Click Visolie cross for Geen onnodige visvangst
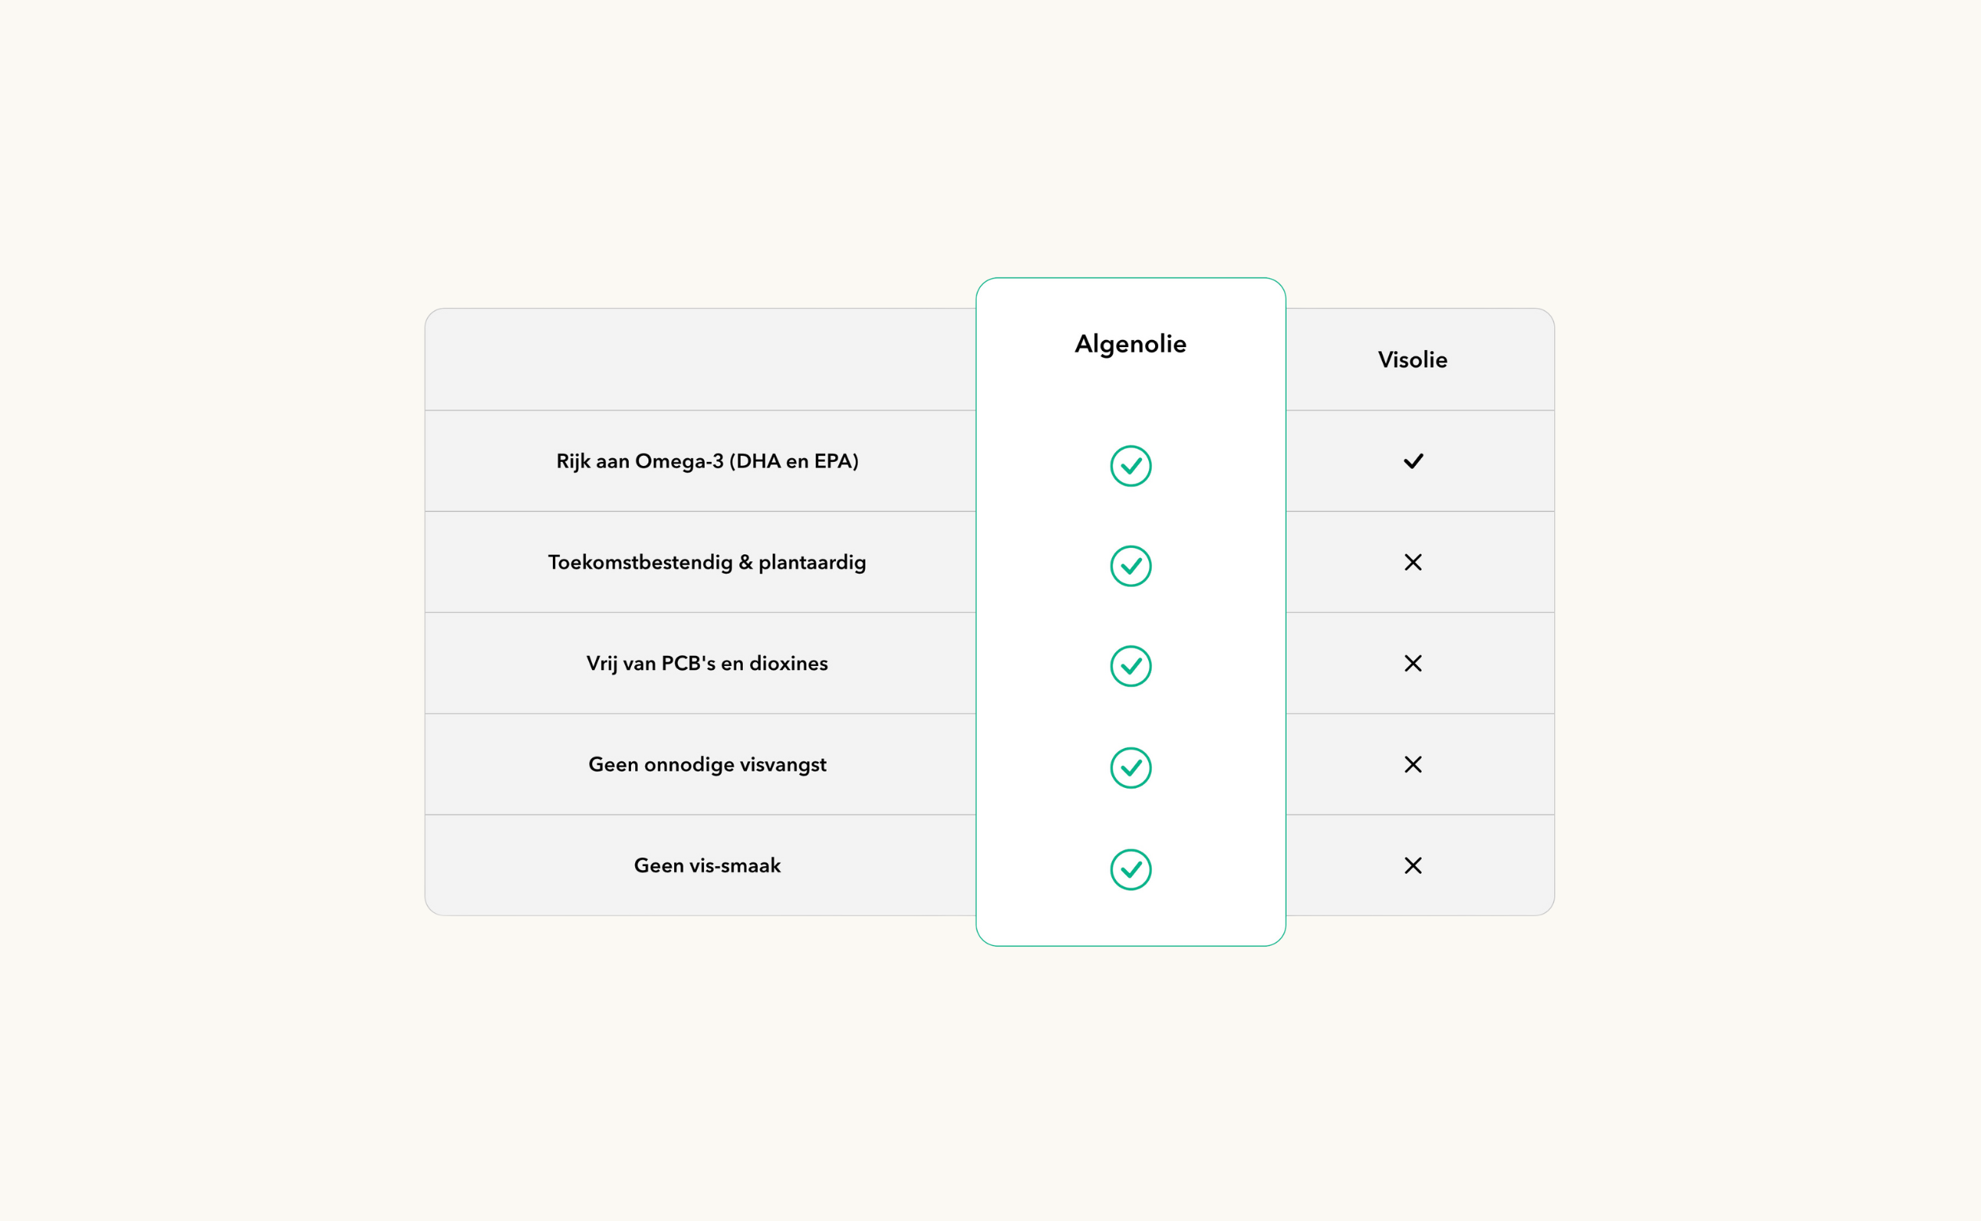Image resolution: width=1981 pixels, height=1221 pixels. point(1413,764)
